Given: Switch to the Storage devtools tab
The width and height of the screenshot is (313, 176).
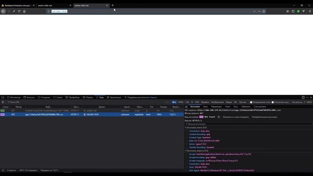Looking at the screenshot, I should coord(114,97).
